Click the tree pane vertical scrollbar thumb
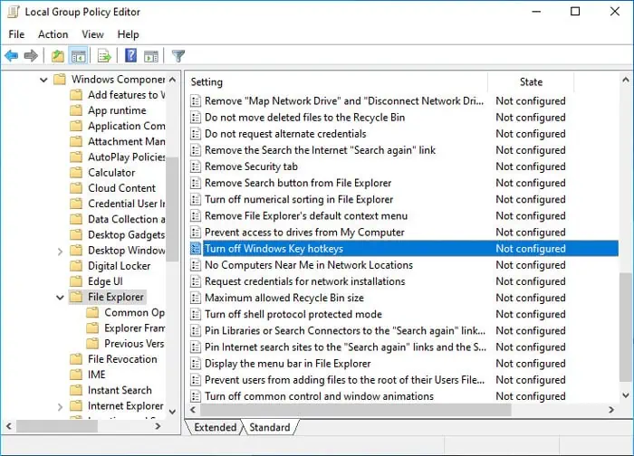 173,209
